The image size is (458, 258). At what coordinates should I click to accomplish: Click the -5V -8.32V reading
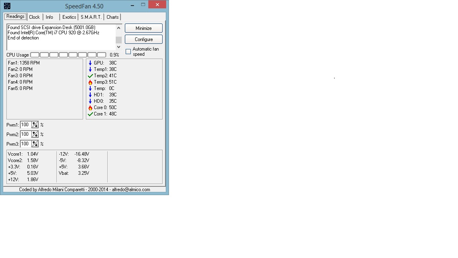click(x=74, y=160)
